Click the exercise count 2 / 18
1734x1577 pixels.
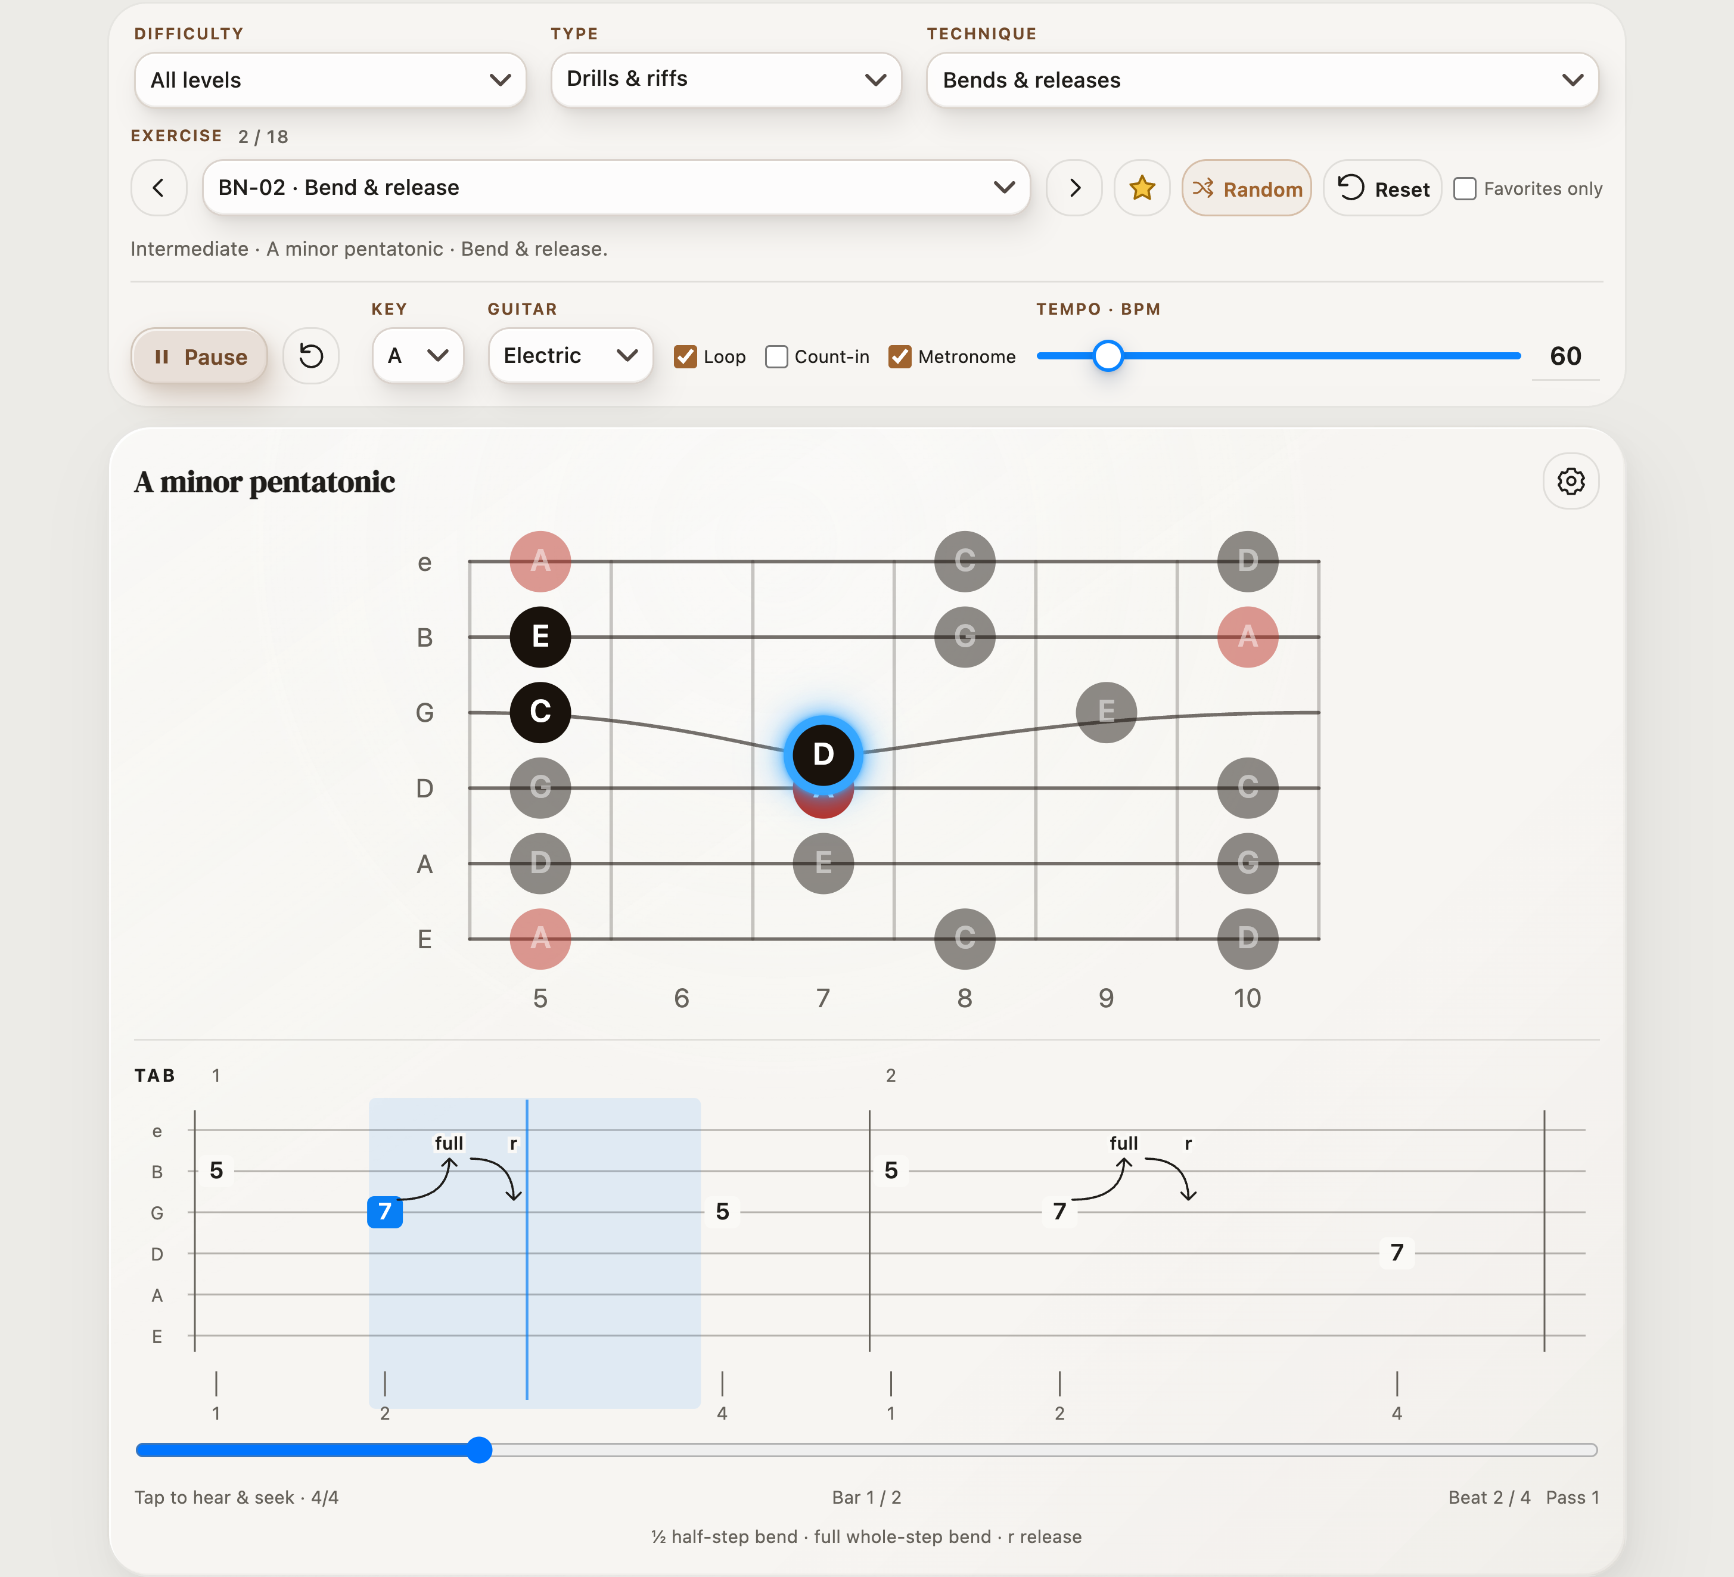(263, 137)
